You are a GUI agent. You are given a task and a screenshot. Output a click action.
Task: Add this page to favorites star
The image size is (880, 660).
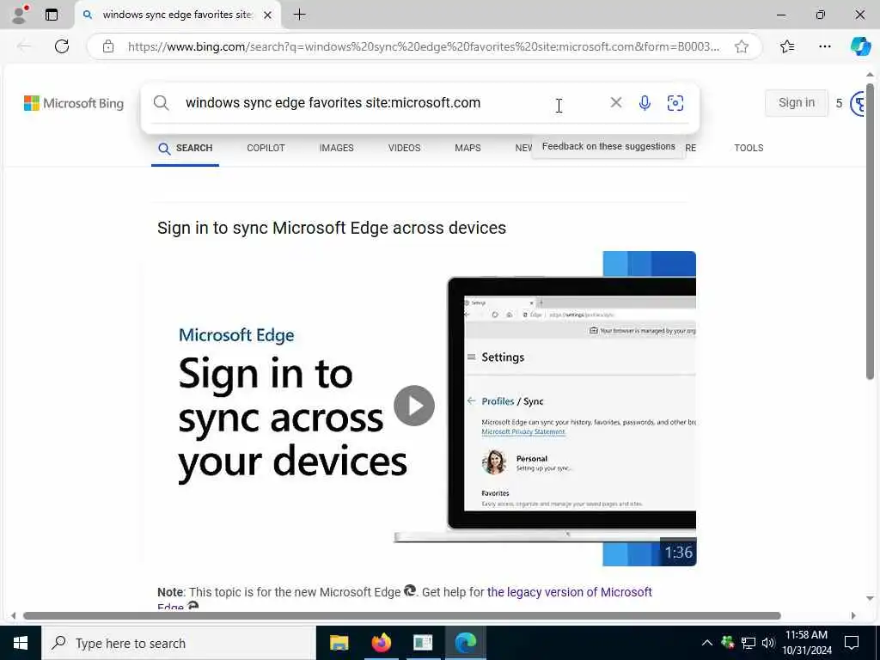pyautogui.click(x=742, y=46)
